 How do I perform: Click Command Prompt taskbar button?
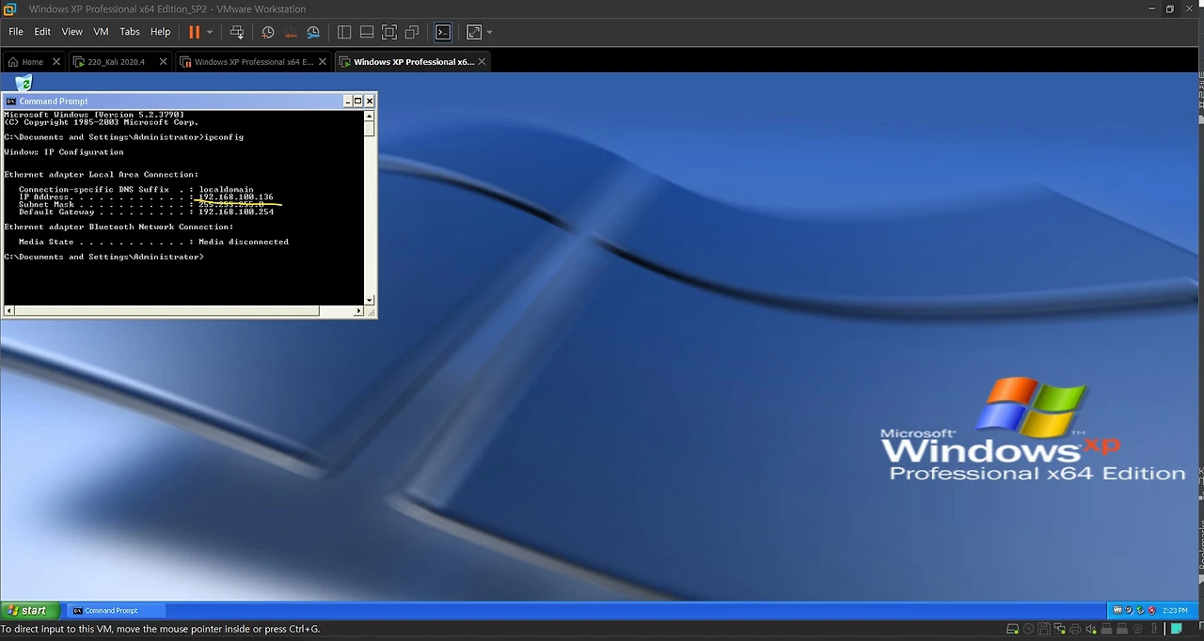click(x=115, y=611)
